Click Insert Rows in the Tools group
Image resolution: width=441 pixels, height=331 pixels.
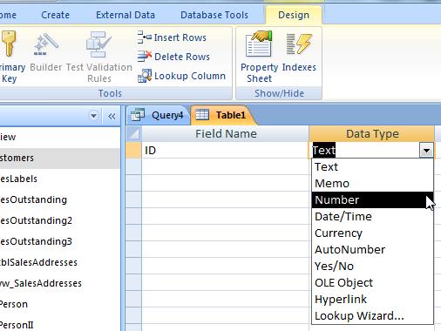click(172, 37)
